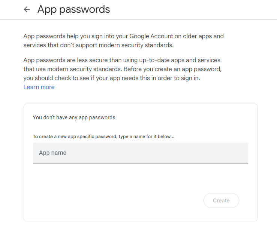Click the underline of the App name field
Image resolution: width=277 pixels, height=236 pixels.
tap(140, 163)
